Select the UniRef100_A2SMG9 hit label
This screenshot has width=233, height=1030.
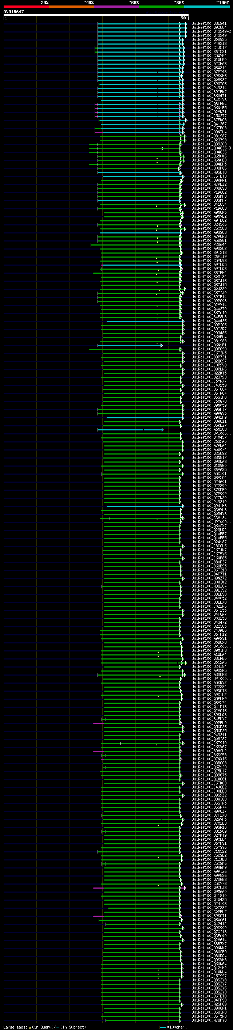(x=209, y=1004)
